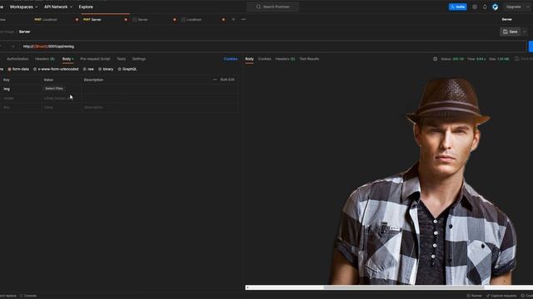
Task: Click the Server environment label at top right
Action: 507,20
